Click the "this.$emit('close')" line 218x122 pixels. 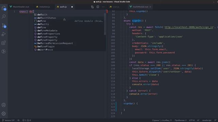click(145, 75)
